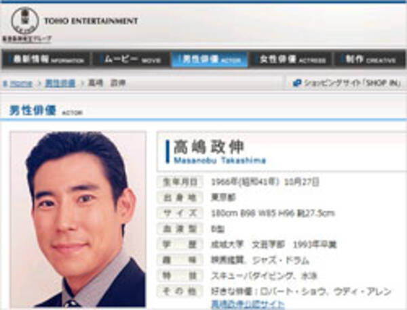Image resolution: width=407 pixels, height=310 pixels.
Task: Click the birth date value 10月27日
Action: click(301, 182)
